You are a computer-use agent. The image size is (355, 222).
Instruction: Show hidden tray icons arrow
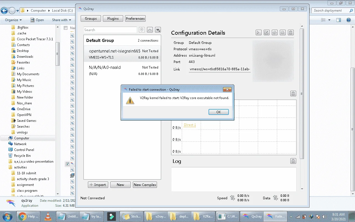[291, 217]
